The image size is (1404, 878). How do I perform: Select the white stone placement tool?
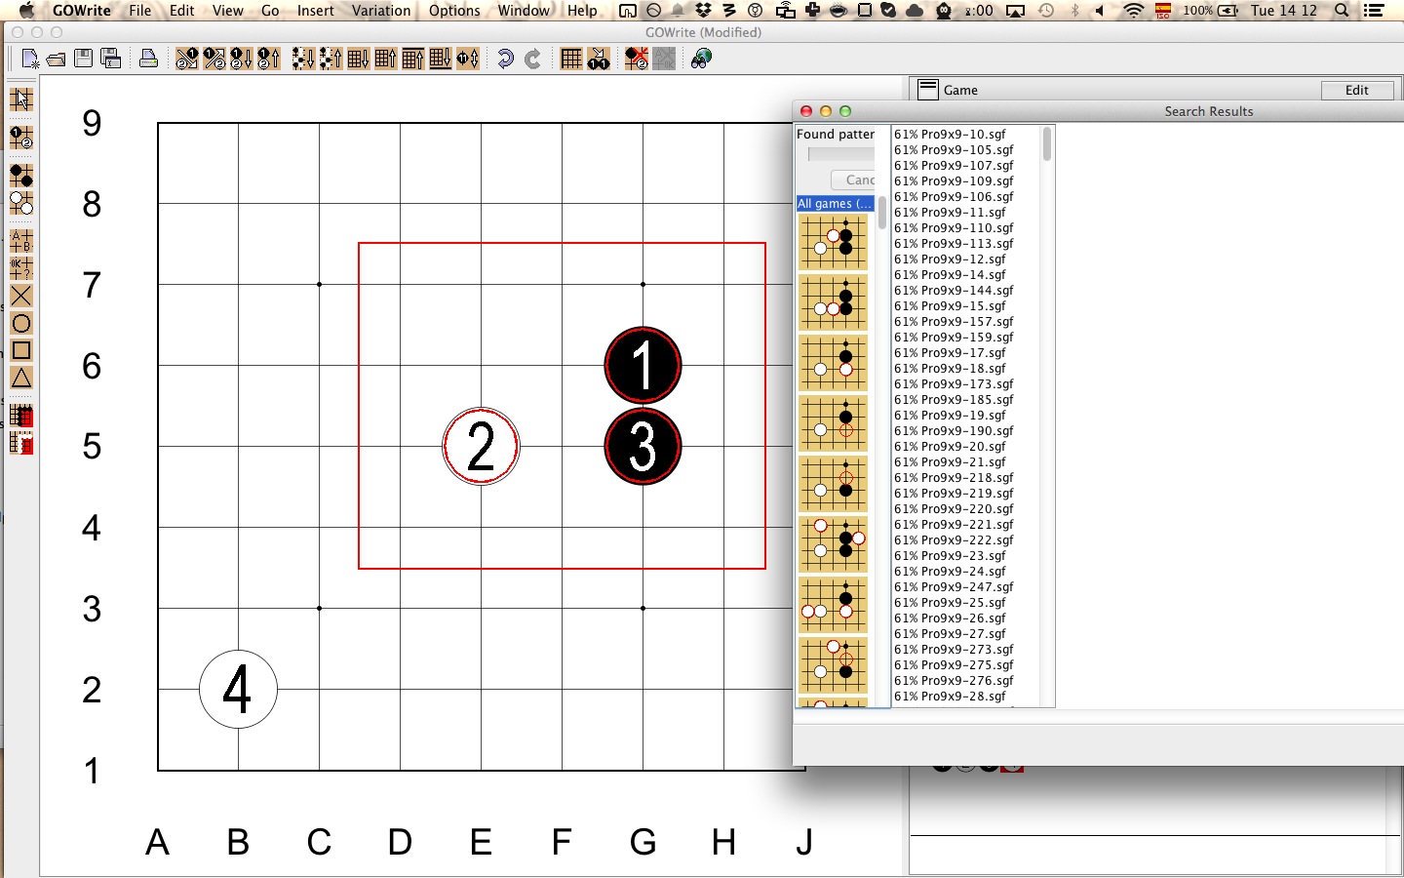(21, 204)
